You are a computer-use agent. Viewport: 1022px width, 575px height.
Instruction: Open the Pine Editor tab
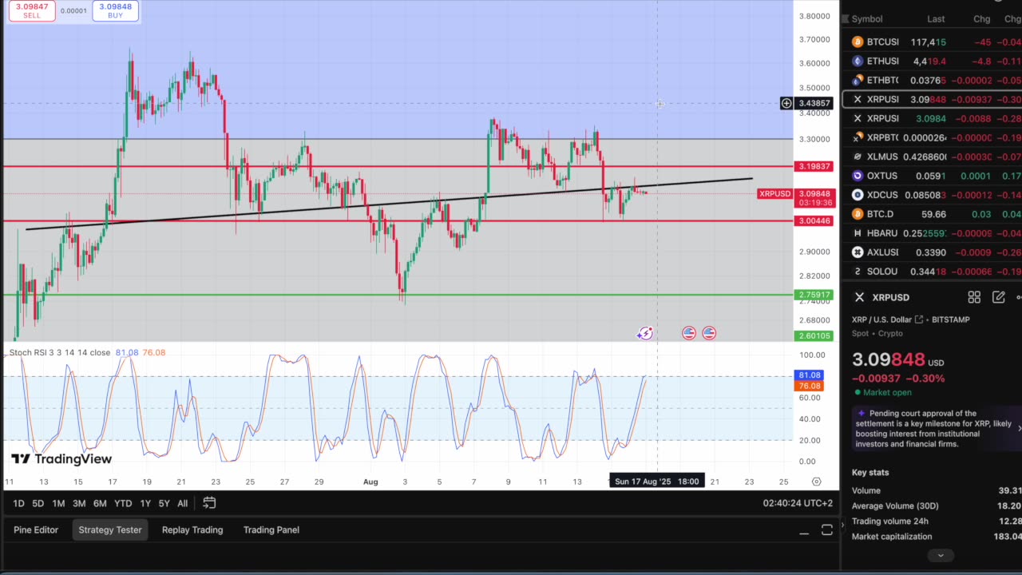(36, 529)
